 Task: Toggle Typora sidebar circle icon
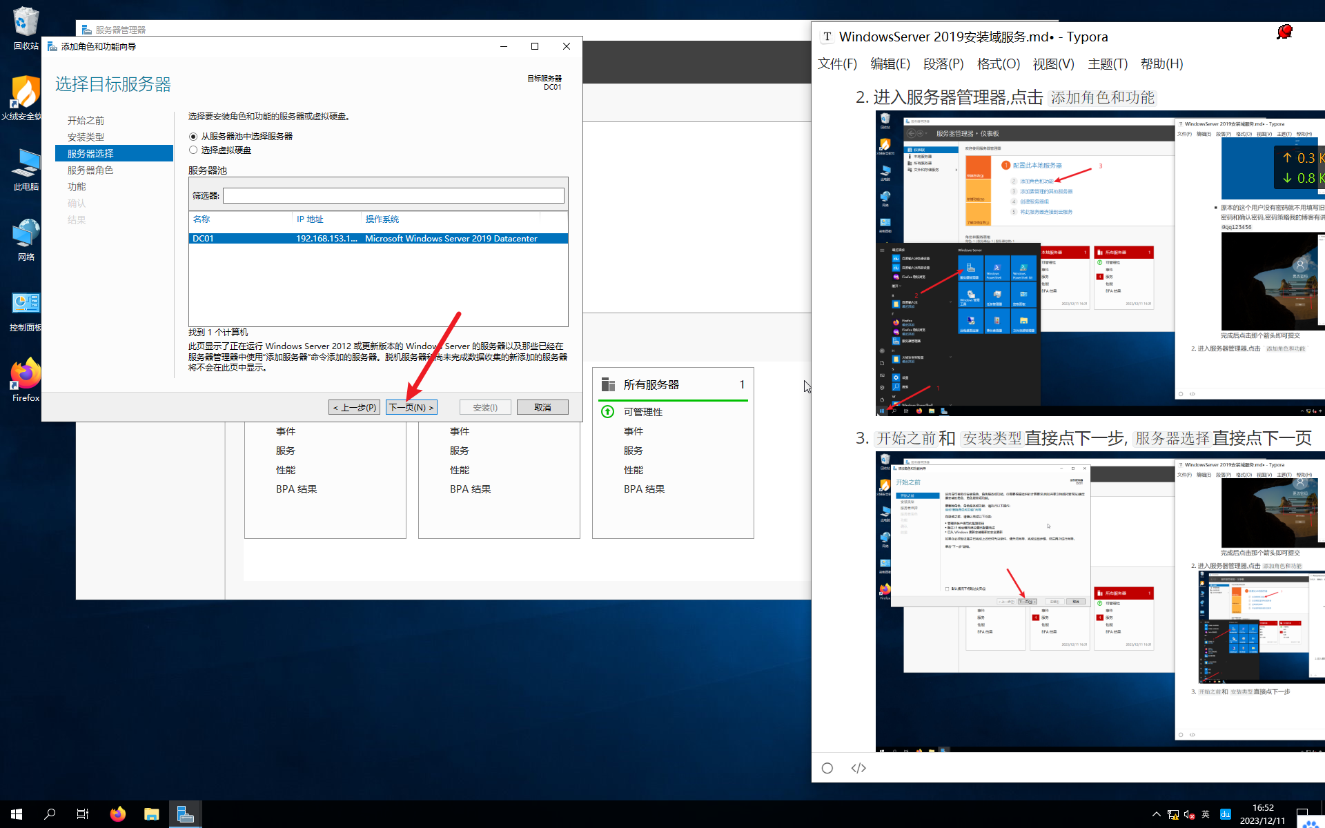[x=827, y=768]
